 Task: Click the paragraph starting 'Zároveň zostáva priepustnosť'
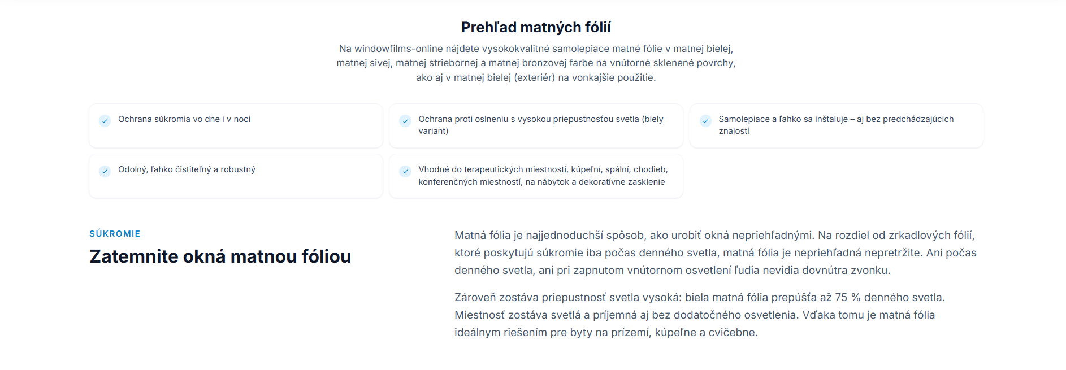point(700,315)
